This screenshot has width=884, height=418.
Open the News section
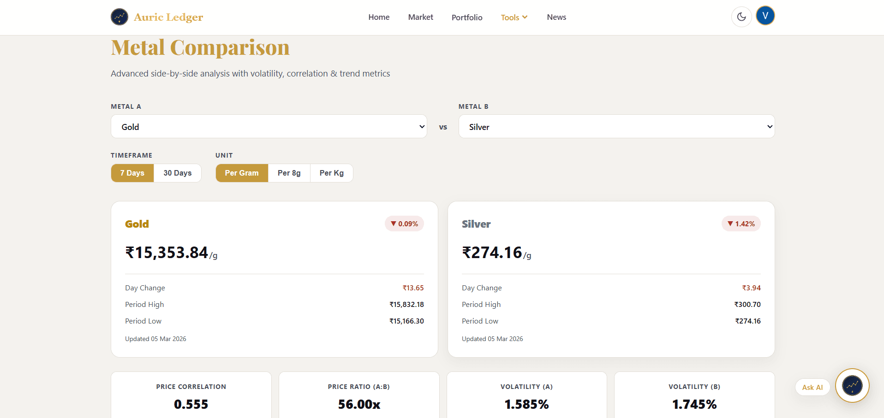(x=556, y=17)
